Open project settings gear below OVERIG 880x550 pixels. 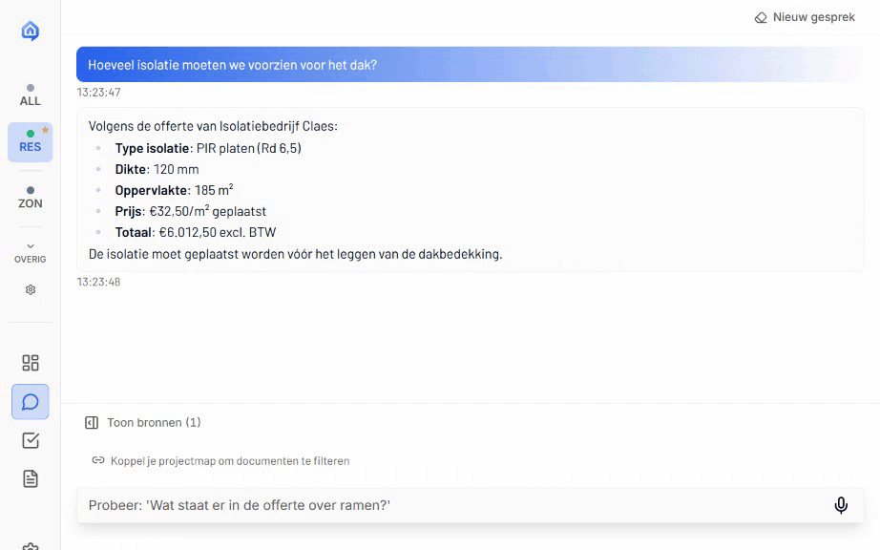[31, 289]
